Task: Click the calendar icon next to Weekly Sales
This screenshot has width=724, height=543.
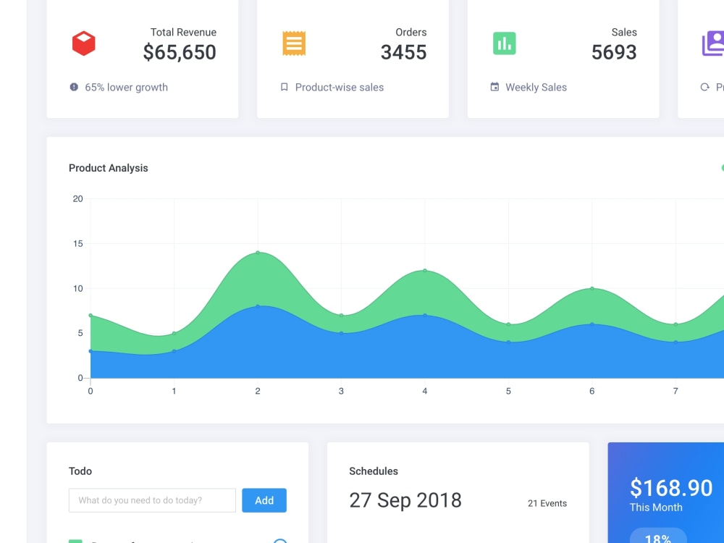Action: tap(494, 87)
